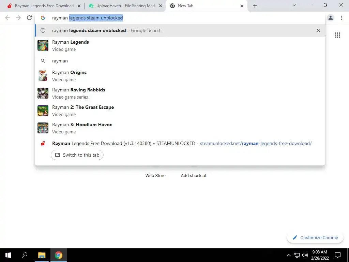Open the steamunlocked.net rayman-legends-free-download link
Image resolution: width=349 pixels, height=262 pixels.
point(256,143)
